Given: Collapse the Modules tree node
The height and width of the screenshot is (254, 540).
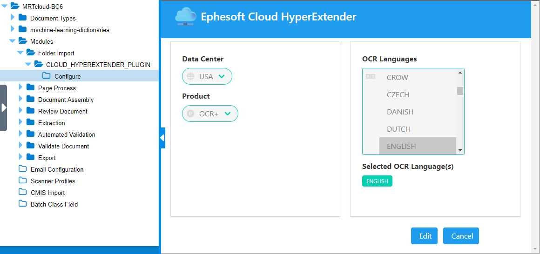Looking at the screenshot, I should tap(13, 41).
